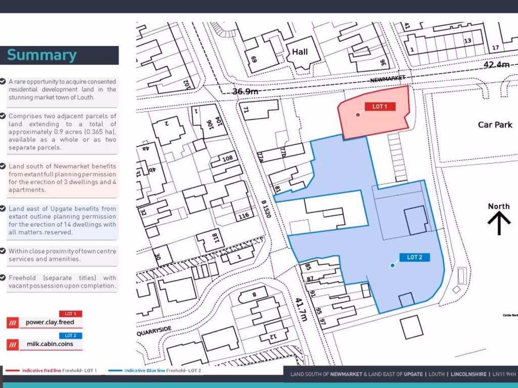
Task: Click checkmark beside 'Land east of Upgate'
Action: (x=4, y=209)
